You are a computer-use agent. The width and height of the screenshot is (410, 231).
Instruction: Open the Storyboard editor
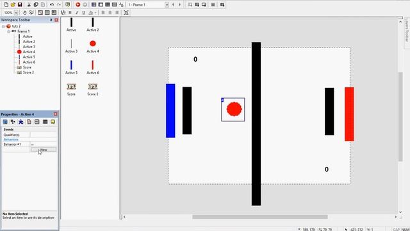(x=94, y=4)
